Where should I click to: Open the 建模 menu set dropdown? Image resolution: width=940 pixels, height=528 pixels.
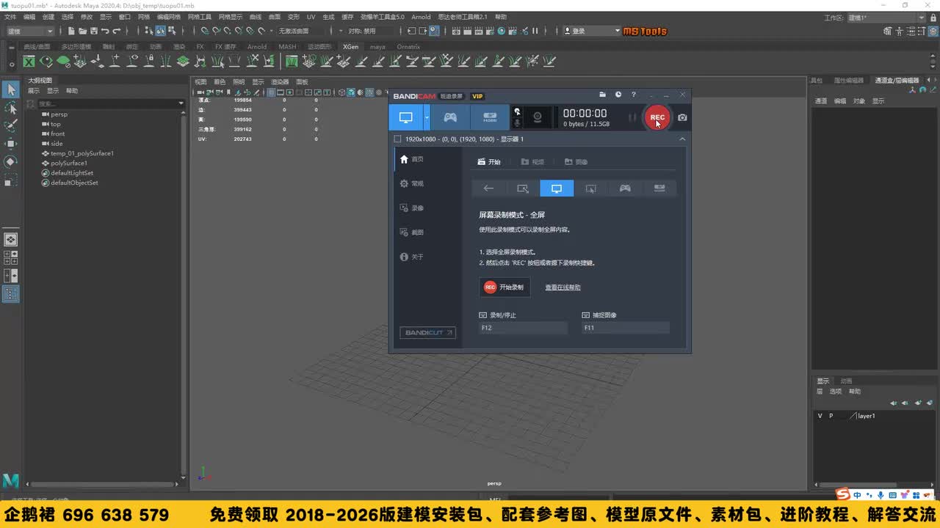[29, 31]
